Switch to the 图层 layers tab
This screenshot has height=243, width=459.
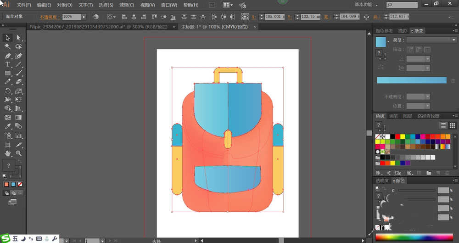tap(408, 116)
